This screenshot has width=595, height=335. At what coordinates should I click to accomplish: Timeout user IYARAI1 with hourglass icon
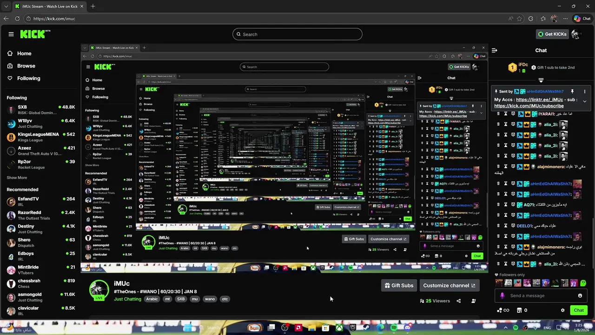point(506,114)
